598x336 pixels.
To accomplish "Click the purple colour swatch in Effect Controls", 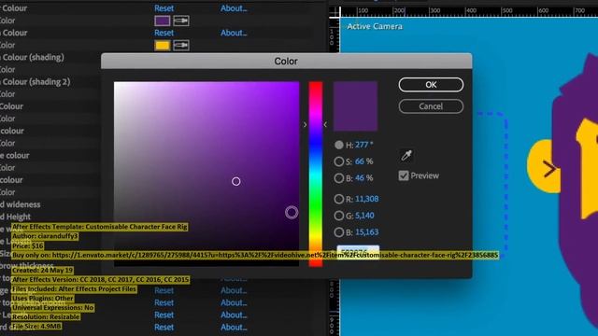I will pos(162,21).
